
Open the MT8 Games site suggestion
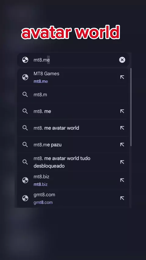(x=73, y=77)
